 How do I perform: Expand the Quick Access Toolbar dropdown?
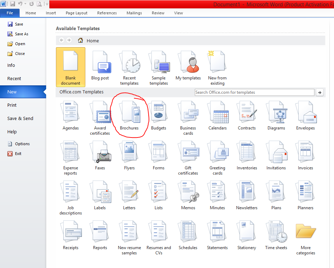tap(47, 4)
